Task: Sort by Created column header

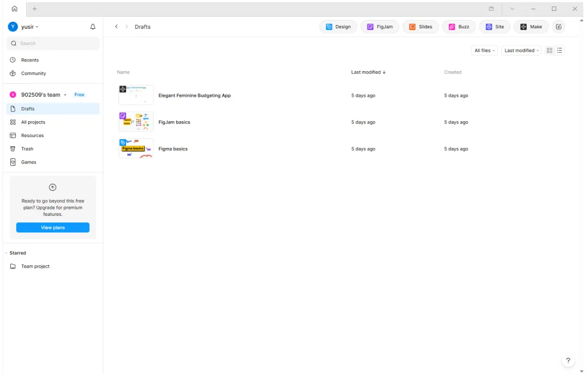Action: (453, 72)
